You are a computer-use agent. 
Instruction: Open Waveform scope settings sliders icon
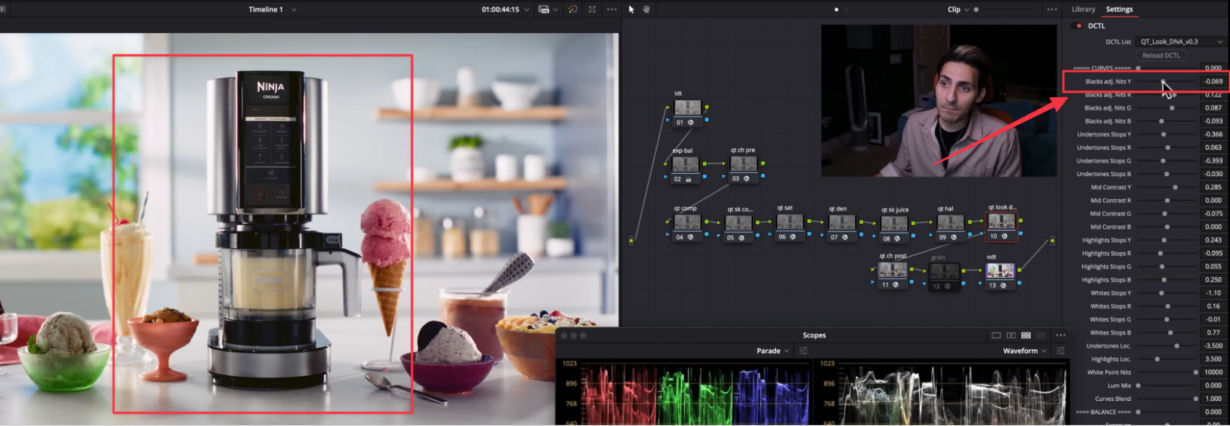tap(1061, 350)
